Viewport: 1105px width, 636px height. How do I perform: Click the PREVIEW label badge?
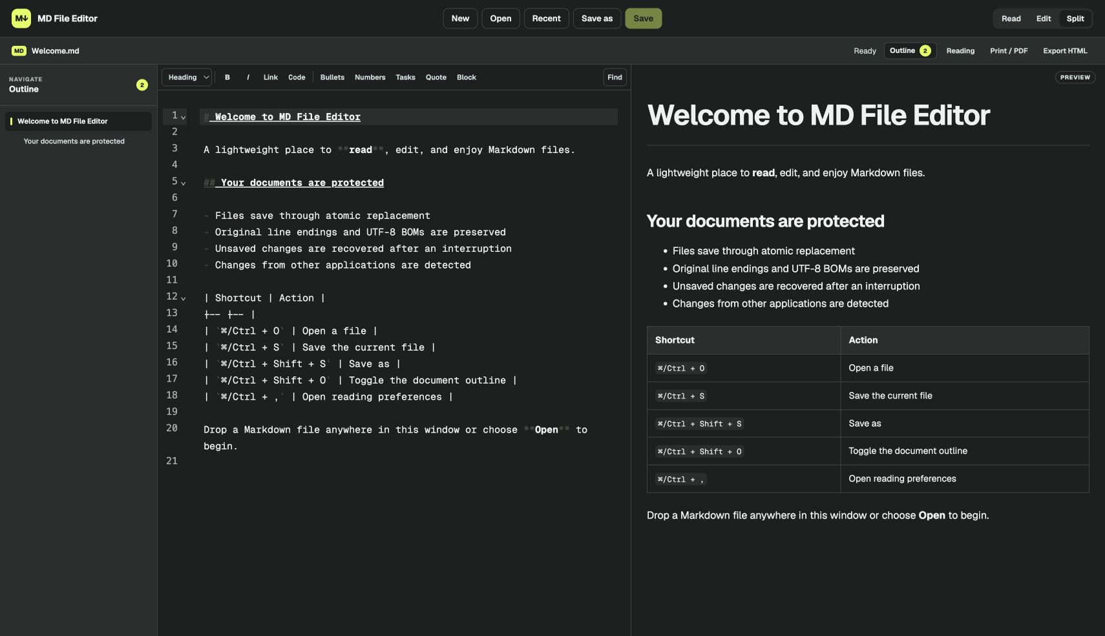coord(1075,77)
